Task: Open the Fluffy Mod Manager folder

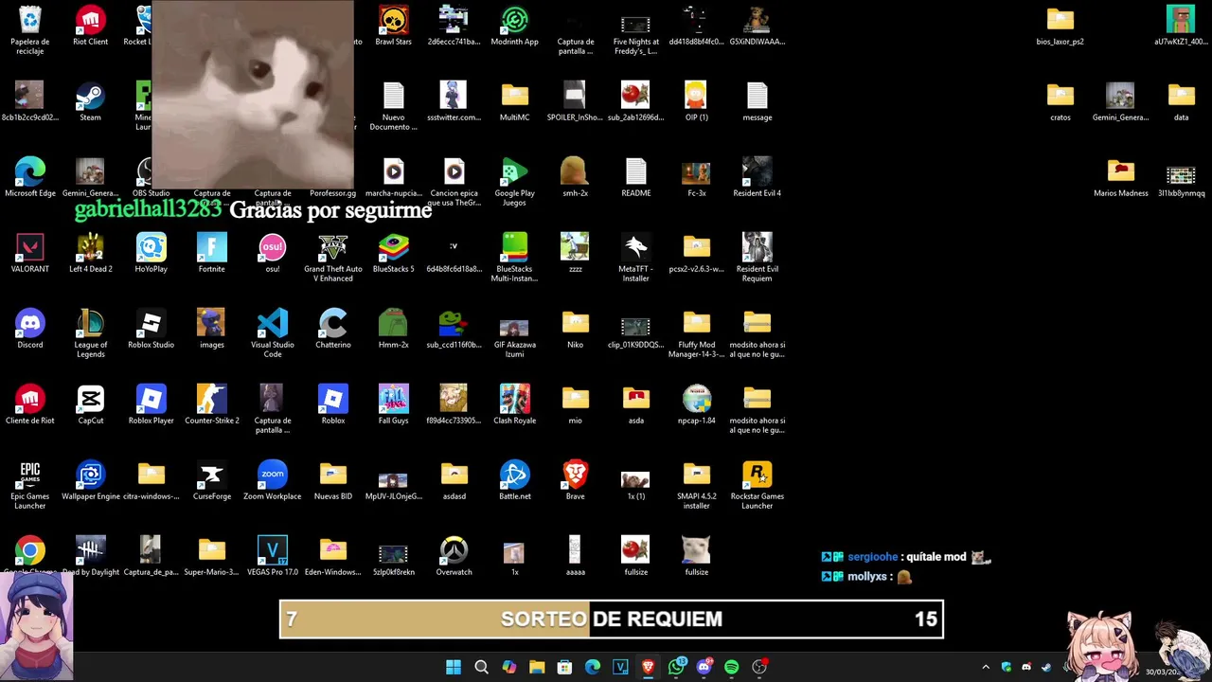Action: (697, 333)
